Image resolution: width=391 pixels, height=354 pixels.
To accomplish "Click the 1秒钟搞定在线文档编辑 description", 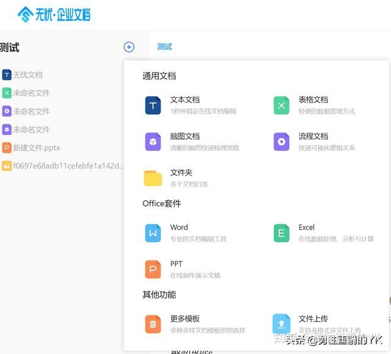I will point(203,111).
